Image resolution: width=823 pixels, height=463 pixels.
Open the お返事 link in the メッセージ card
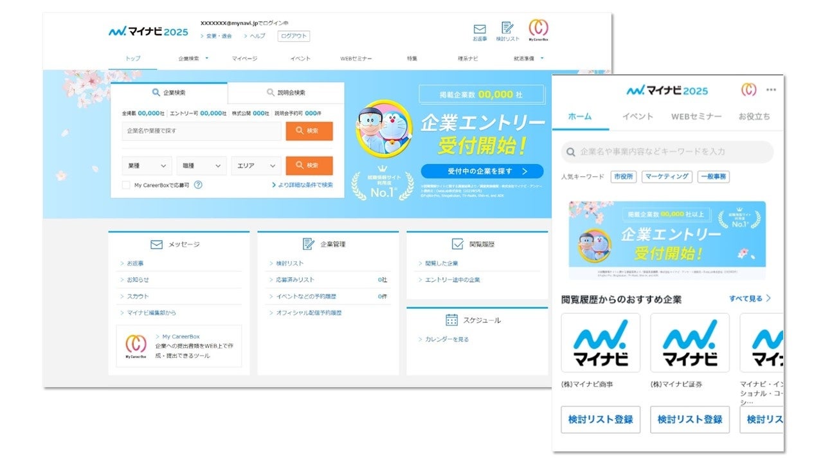pyautogui.click(x=132, y=263)
